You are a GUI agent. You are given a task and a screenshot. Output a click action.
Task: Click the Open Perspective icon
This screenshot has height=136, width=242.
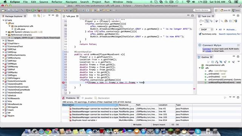pyautogui.click(x=216, y=10)
